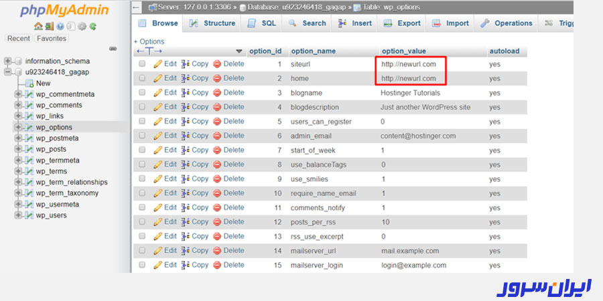Viewport: 603px width, 301px height.
Task: Expand the wp_commentmeta table node
Action: tap(17, 94)
